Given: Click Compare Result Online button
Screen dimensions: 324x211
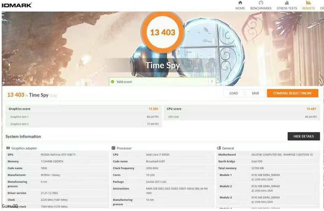Looking at the screenshot, I should (292, 93).
